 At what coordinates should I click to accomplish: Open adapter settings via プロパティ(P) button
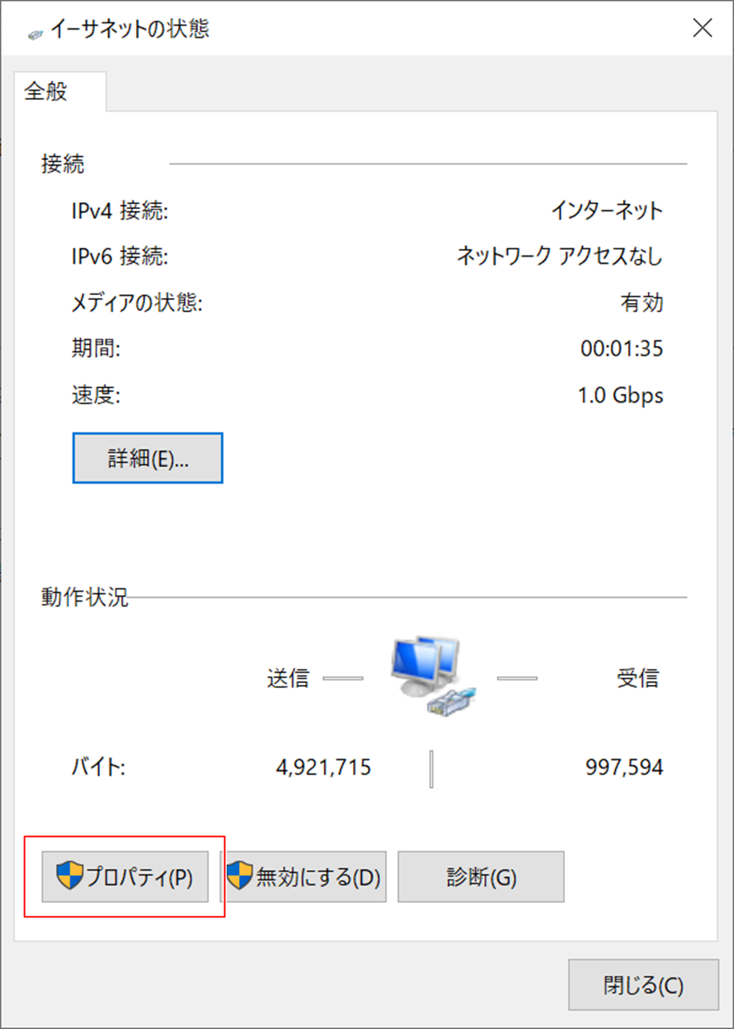coord(125,877)
